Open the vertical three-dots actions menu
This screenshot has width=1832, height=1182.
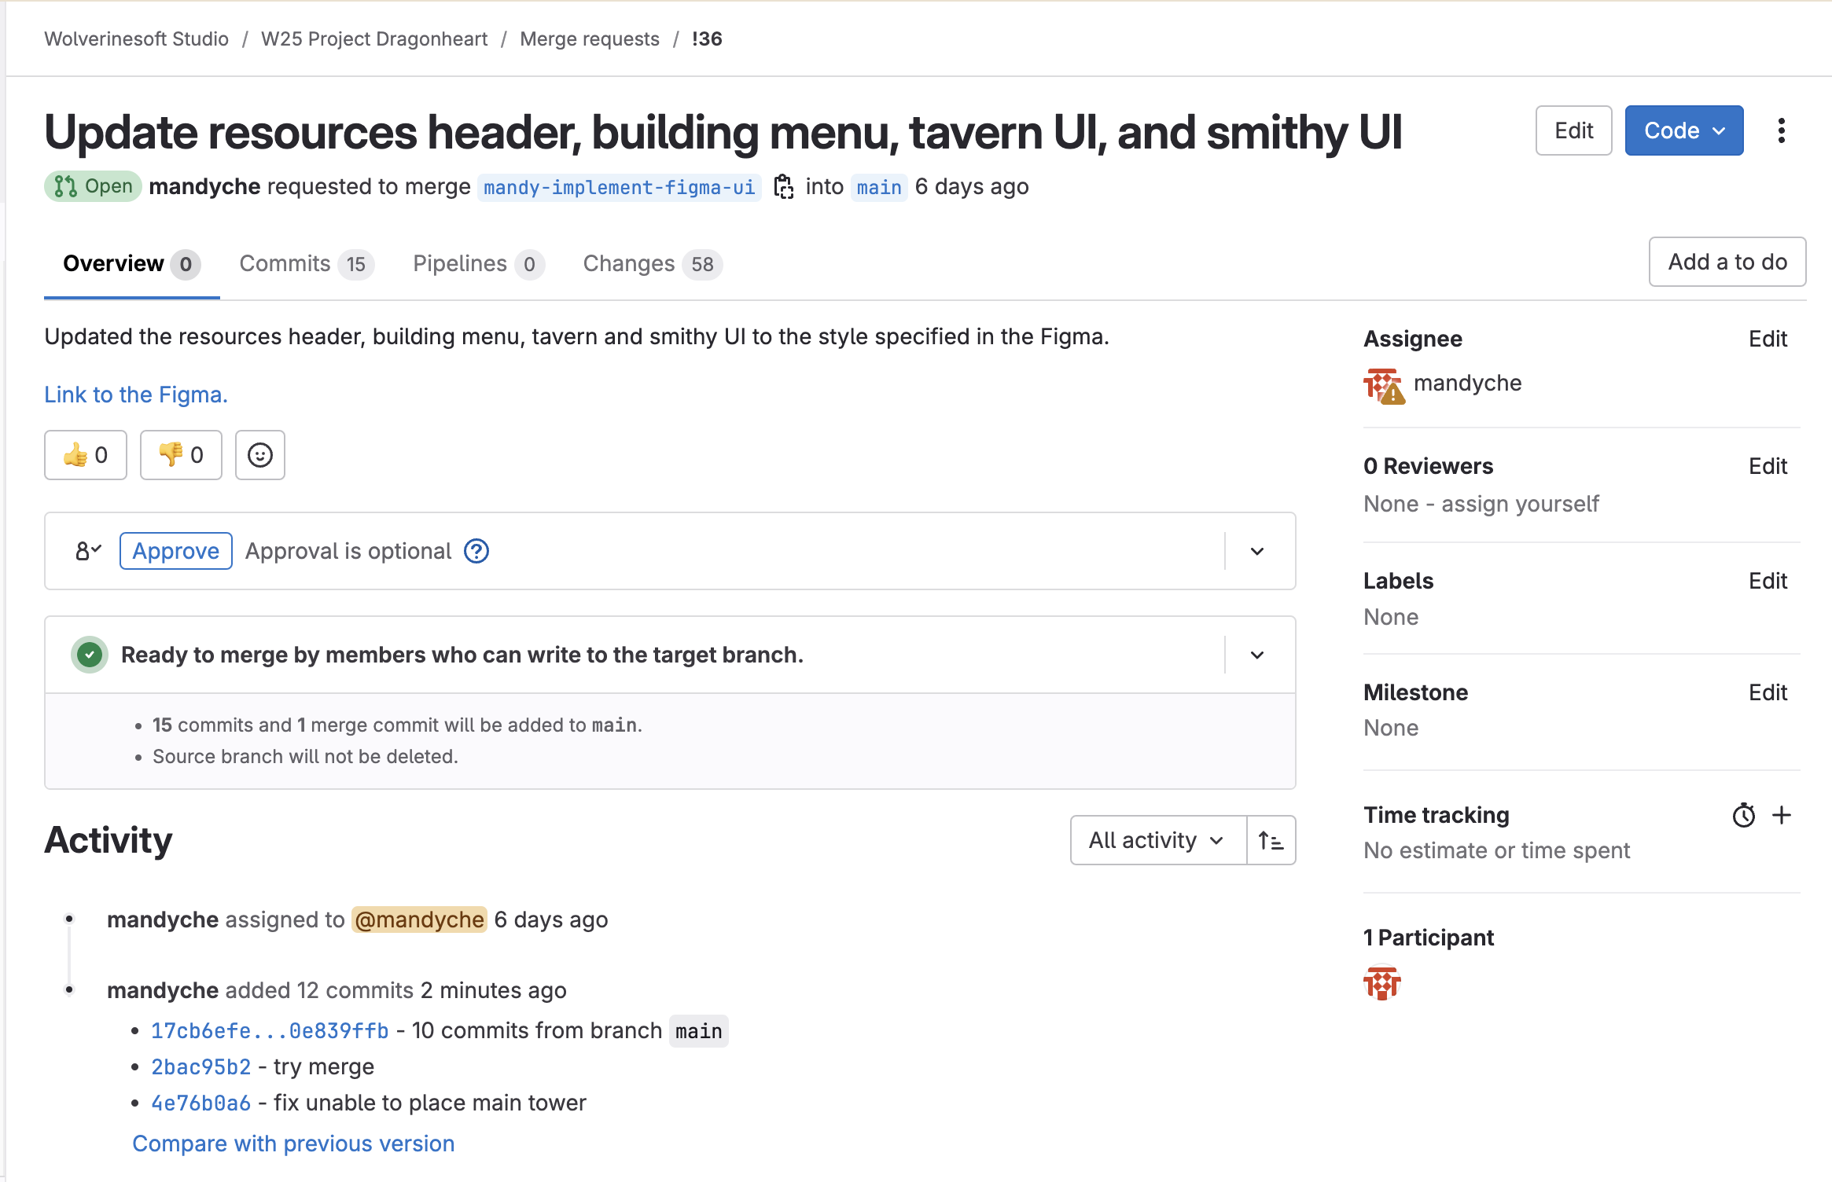click(1781, 130)
